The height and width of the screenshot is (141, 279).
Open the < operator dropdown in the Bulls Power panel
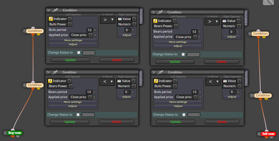click(x=213, y=82)
